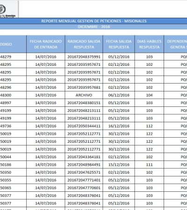
Task: Click the days value 112
Action: [x=149, y=126]
